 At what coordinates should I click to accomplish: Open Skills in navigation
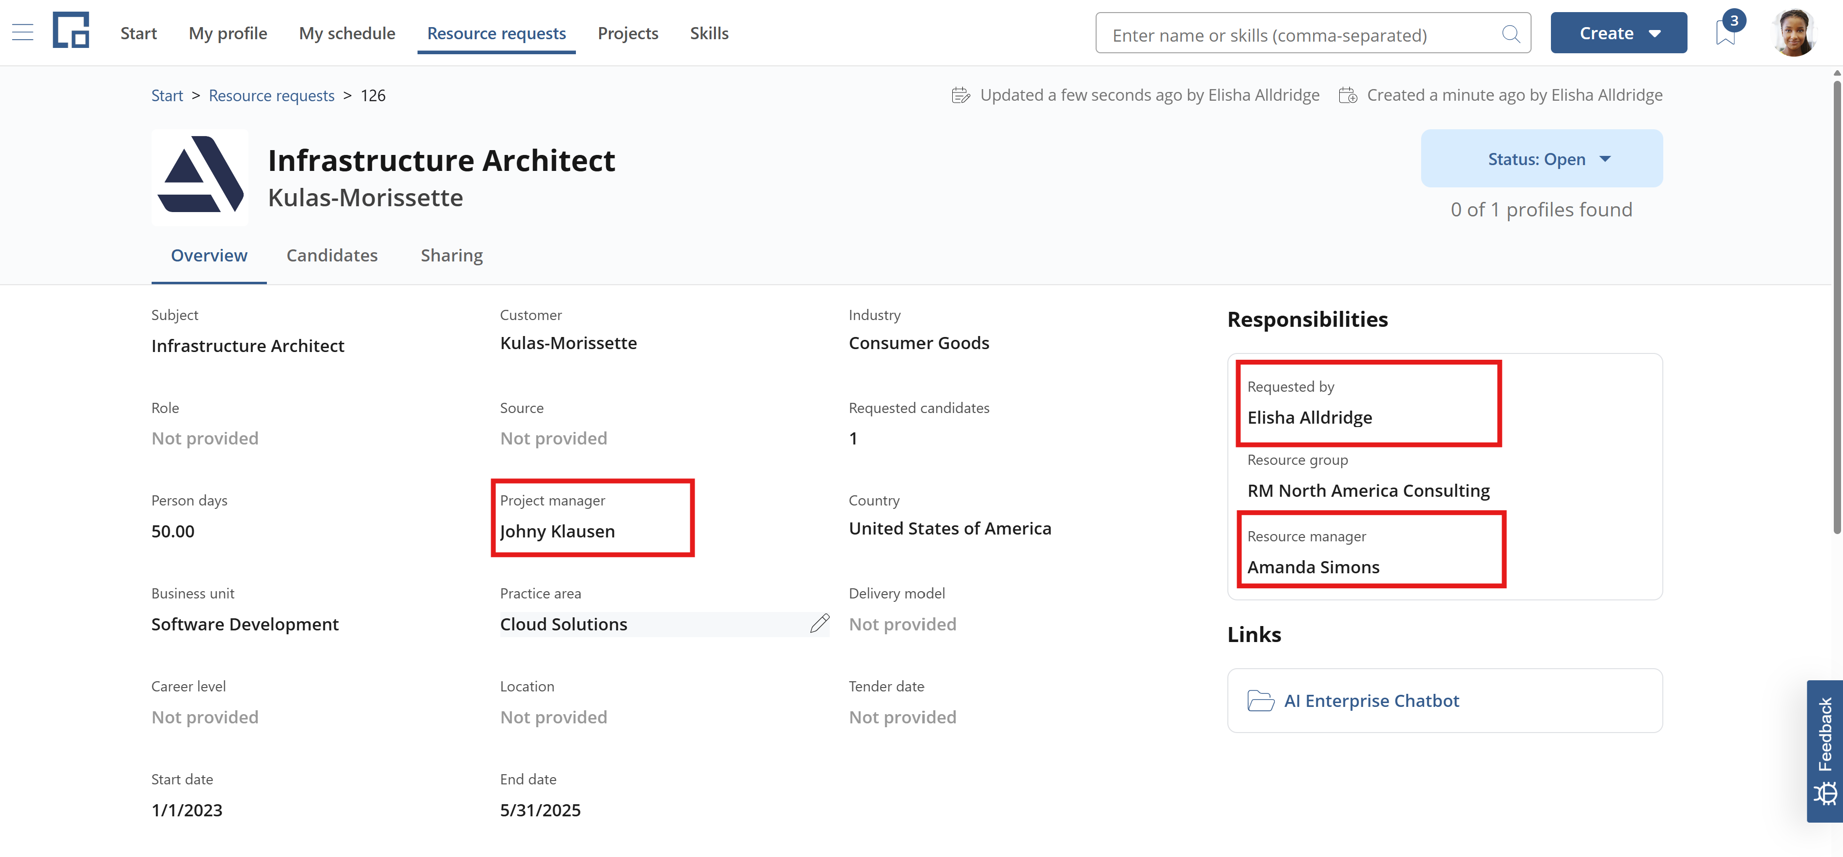click(709, 33)
